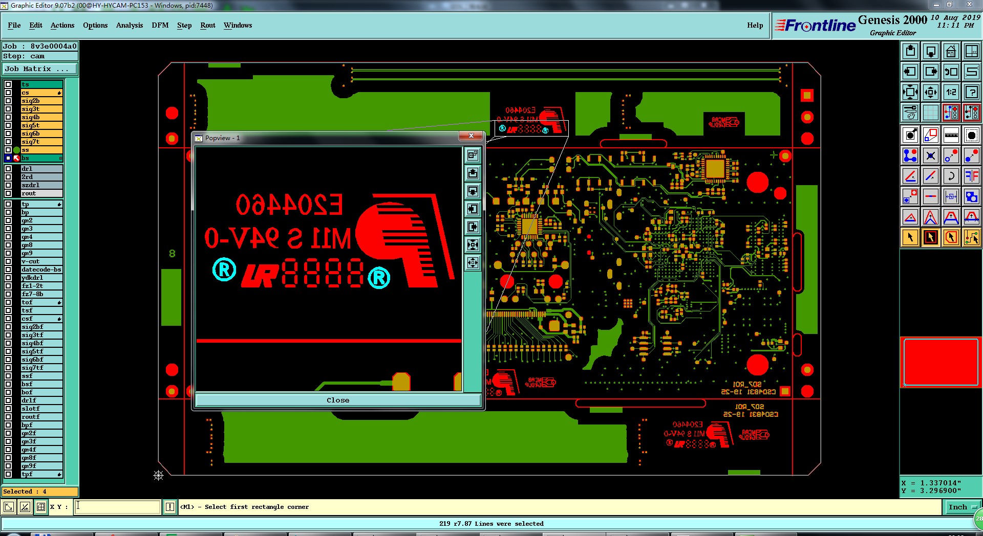Click the blue connected points add-line icon
This screenshot has height=536, width=983.
pos(910,155)
